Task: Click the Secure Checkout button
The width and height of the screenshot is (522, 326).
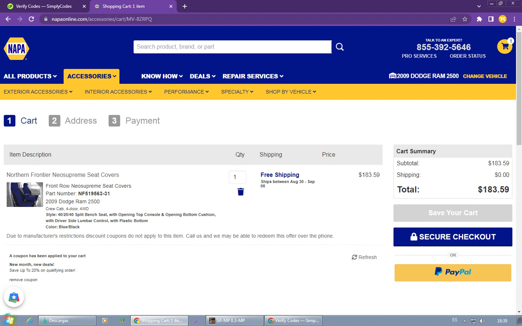Action: tap(453, 237)
